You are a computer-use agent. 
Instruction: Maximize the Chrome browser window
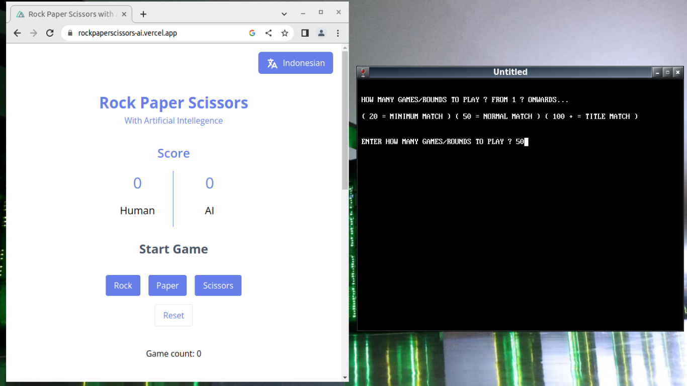point(321,13)
